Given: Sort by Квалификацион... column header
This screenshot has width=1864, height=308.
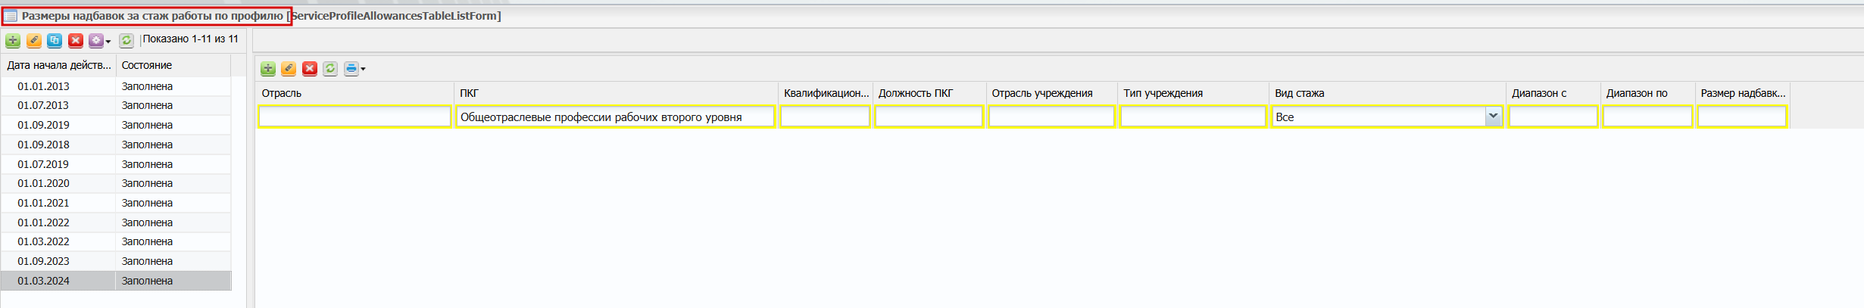Looking at the screenshot, I should click(825, 93).
